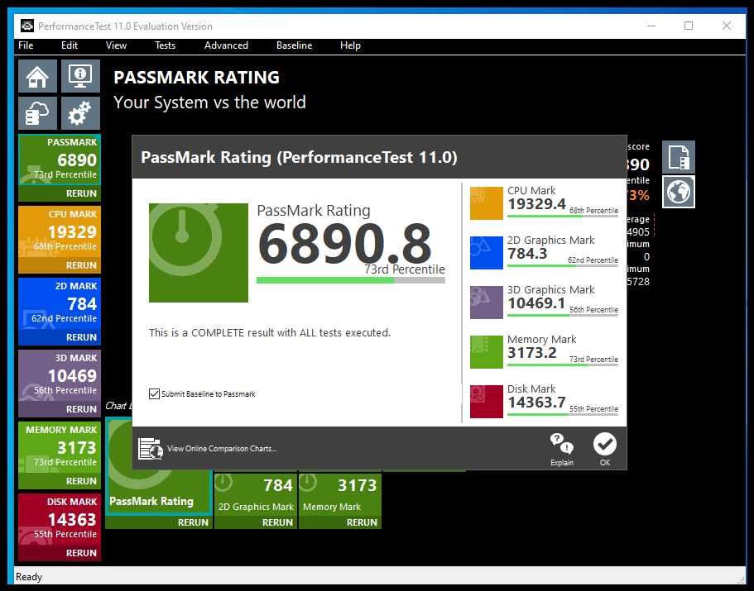Rerun the Memory Mark test in sidebar

pyautogui.click(x=60, y=481)
